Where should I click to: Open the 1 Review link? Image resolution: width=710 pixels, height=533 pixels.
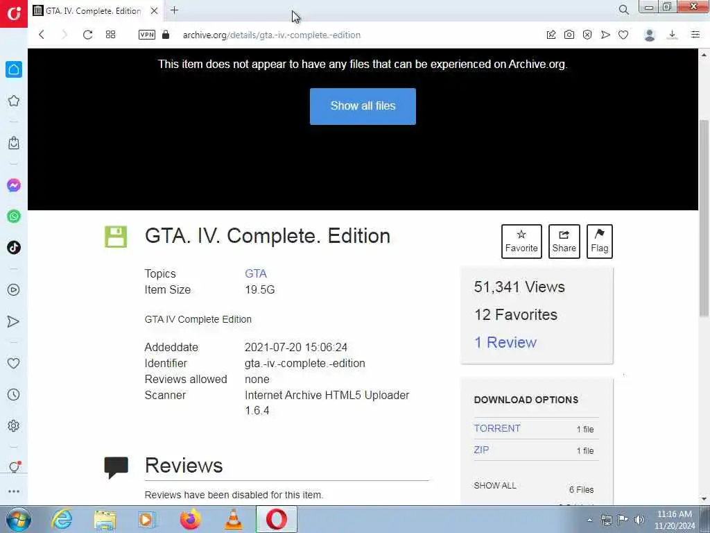click(x=505, y=342)
